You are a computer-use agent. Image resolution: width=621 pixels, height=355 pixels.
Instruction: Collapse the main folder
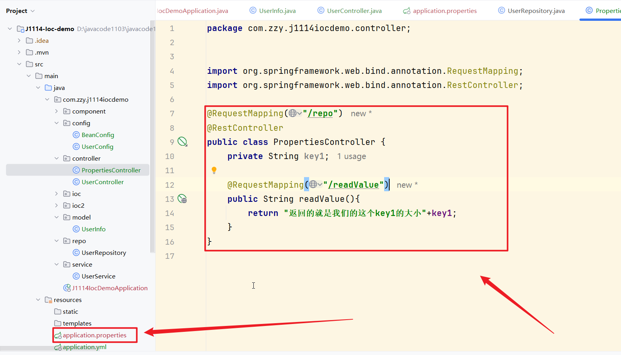pos(29,76)
